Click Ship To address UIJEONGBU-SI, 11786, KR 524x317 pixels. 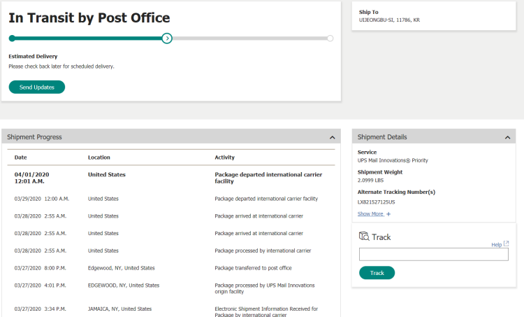pos(389,20)
